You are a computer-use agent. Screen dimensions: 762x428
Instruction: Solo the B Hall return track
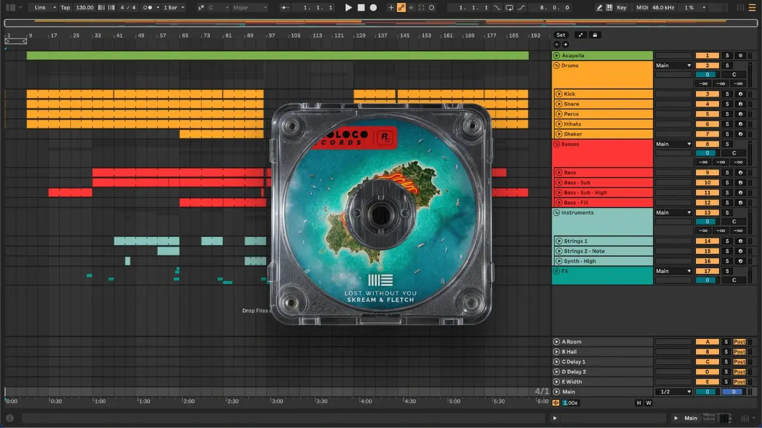(726, 352)
